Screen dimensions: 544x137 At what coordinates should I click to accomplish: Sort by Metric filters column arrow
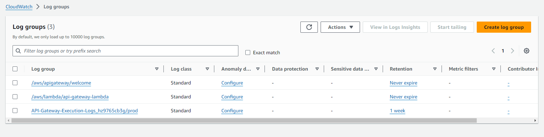click(x=494, y=69)
